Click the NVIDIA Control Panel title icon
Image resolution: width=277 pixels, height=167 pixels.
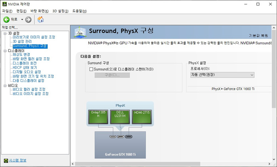pyautogui.click(x=4, y=4)
